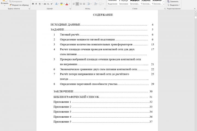Open shading color dropdown arrow
This screenshot has width=197, height=131.
click(98, 4)
